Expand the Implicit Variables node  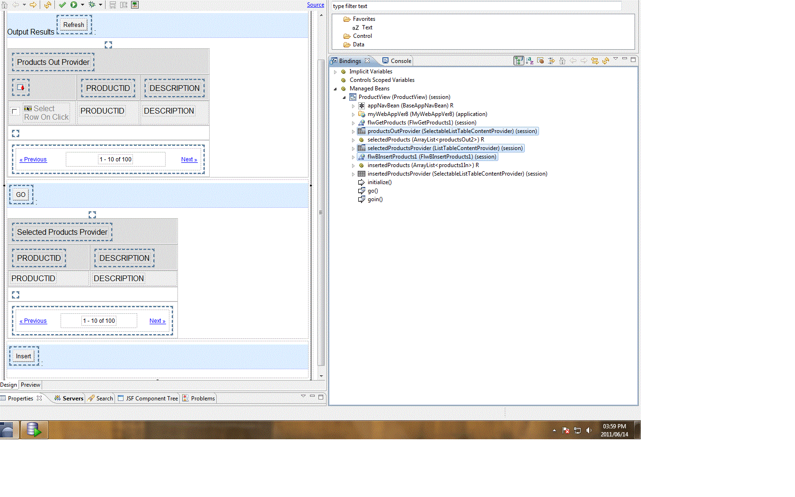click(336, 72)
